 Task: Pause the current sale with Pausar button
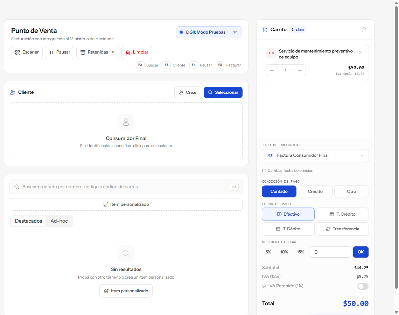point(59,52)
